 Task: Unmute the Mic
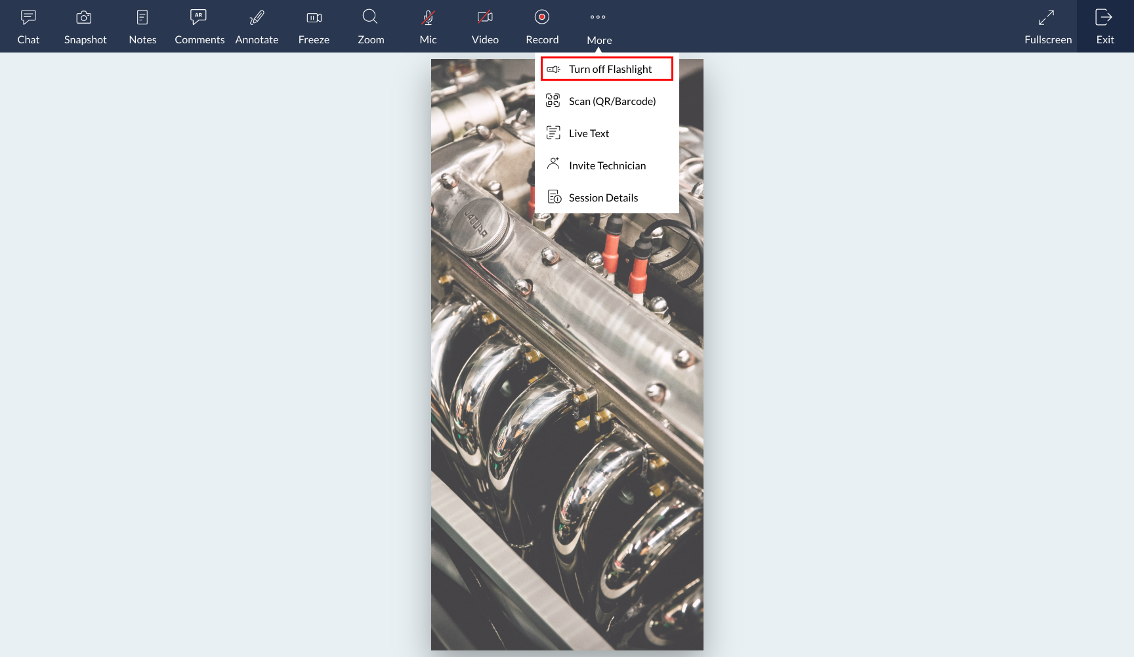[x=427, y=26]
